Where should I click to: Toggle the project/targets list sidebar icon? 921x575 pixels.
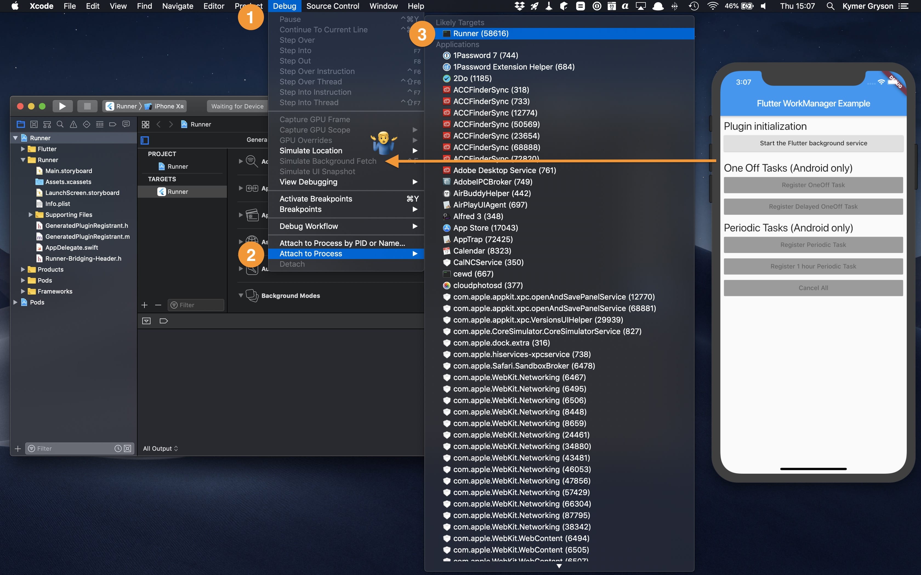(145, 140)
